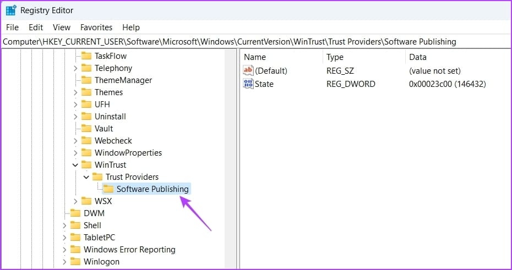Screen dimensions: 512x270
Task: Open the Edit menu
Action: pos(36,27)
